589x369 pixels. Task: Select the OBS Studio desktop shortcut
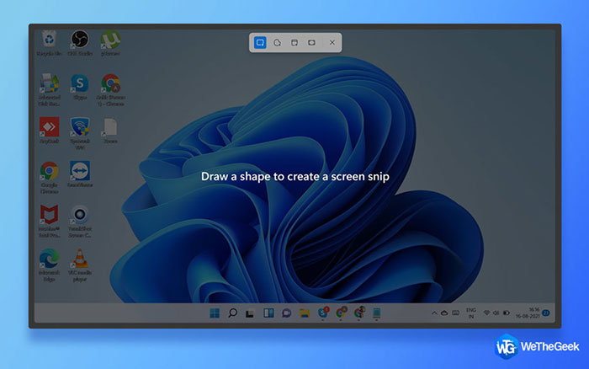coord(79,40)
